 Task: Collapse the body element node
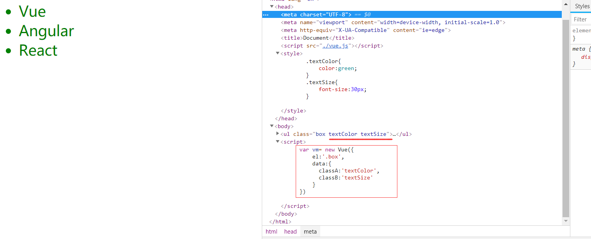tap(272, 126)
